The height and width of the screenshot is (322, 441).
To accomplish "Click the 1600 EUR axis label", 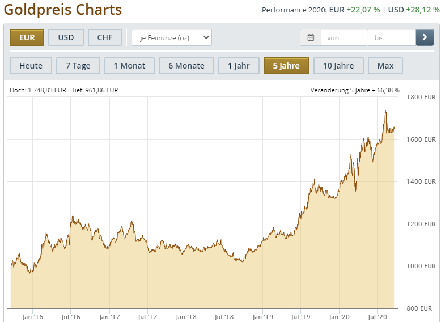I will coord(421,139).
